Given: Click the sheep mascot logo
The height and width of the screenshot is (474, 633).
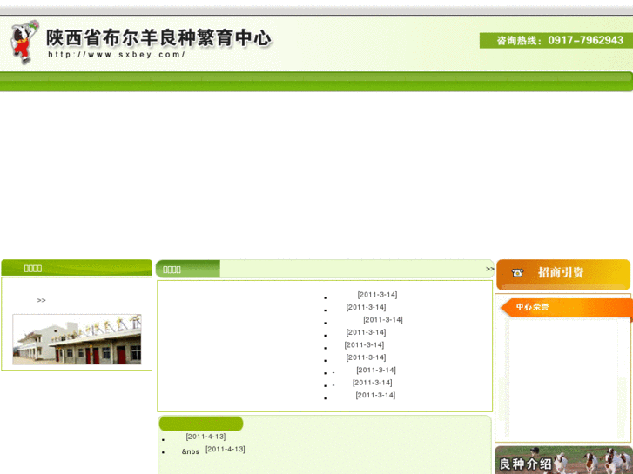Looking at the screenshot, I should [x=24, y=42].
